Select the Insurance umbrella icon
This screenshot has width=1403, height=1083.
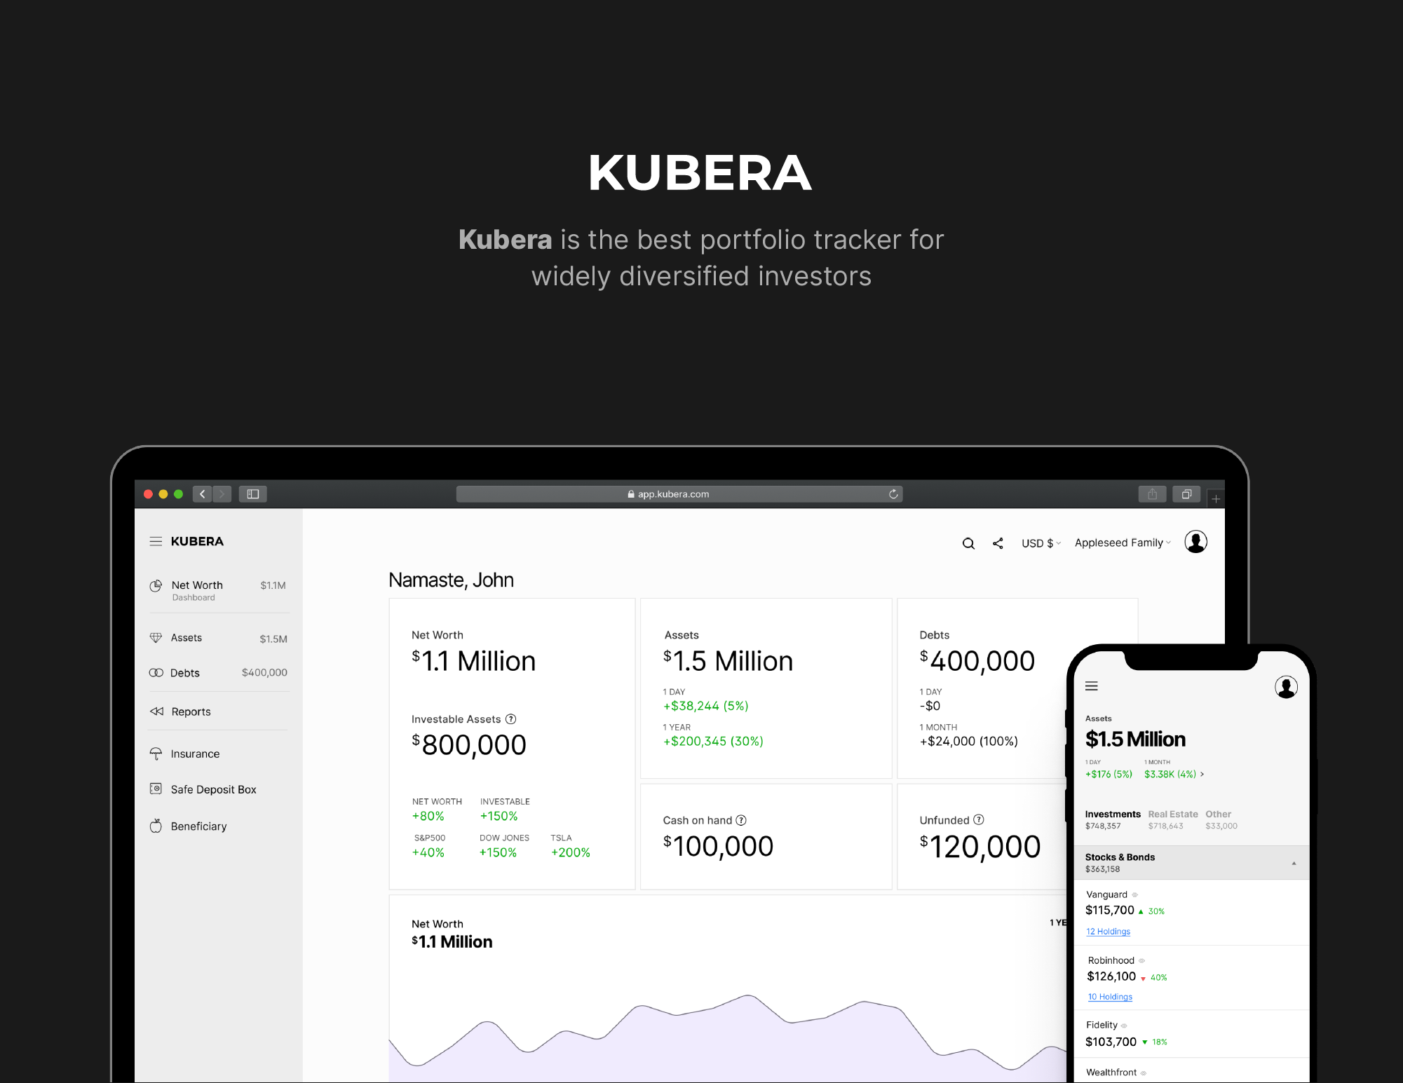tap(156, 754)
